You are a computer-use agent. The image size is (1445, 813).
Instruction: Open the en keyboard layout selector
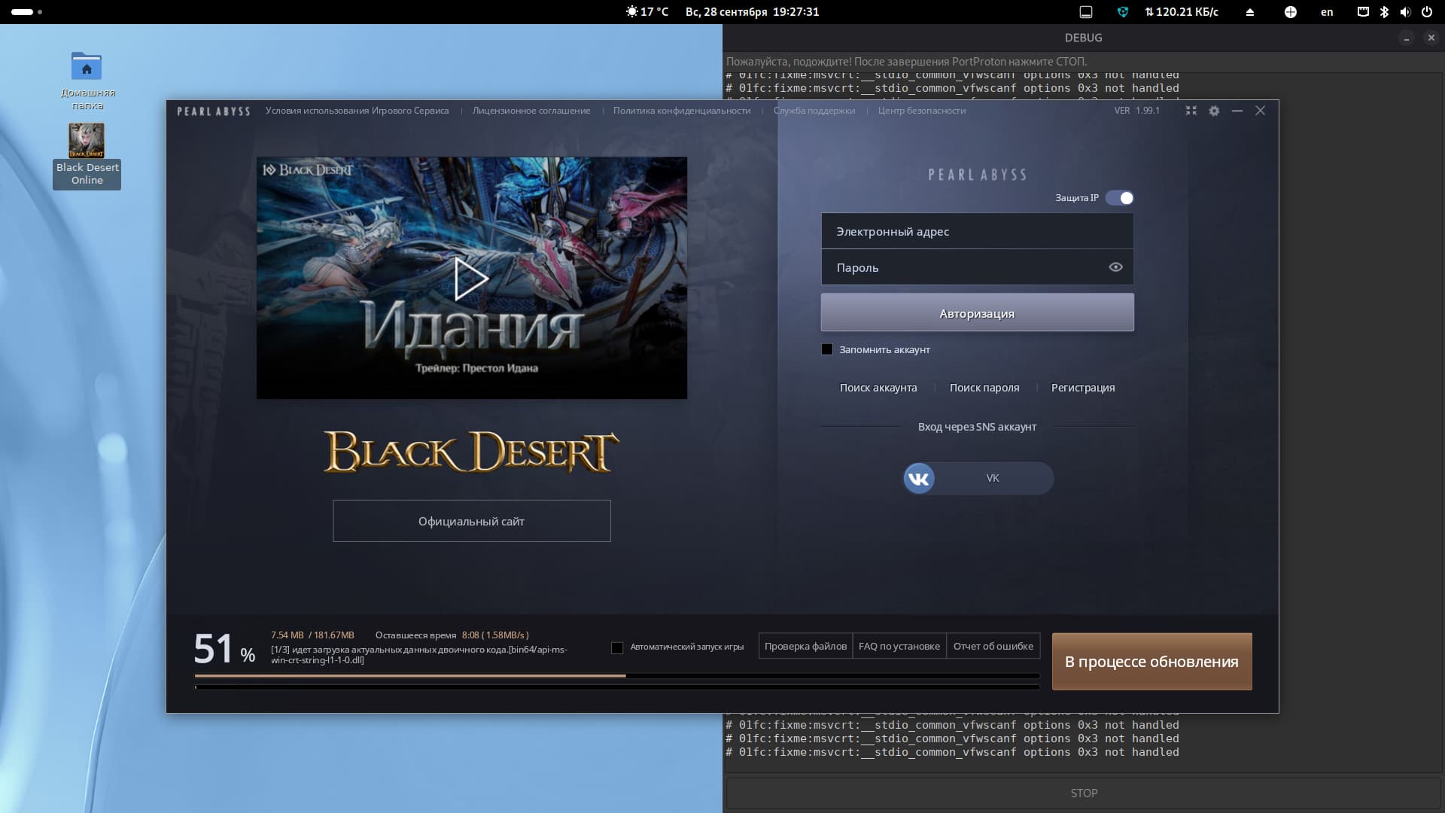tap(1327, 12)
